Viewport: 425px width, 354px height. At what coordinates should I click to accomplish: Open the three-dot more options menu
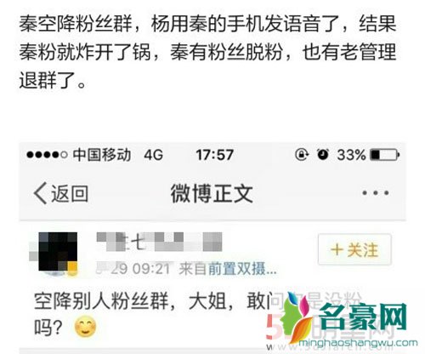tap(376, 193)
